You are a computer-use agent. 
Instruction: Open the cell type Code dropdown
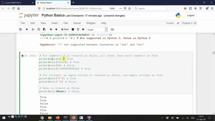click(97, 30)
